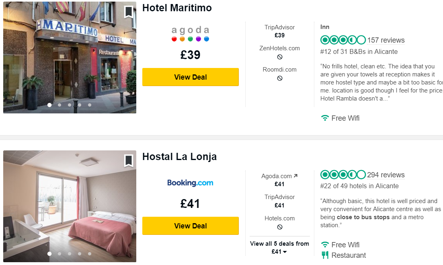Save Hostal La Lonja using bookmark icon

pos(129,161)
